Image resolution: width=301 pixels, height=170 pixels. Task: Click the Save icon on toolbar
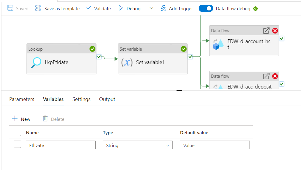(10, 8)
